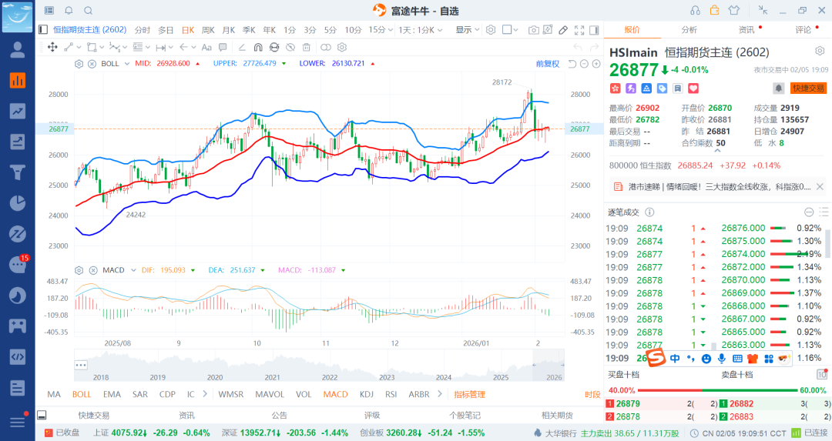Click the orange 快捷交易 button
The height and width of the screenshot is (441, 832).
point(808,89)
